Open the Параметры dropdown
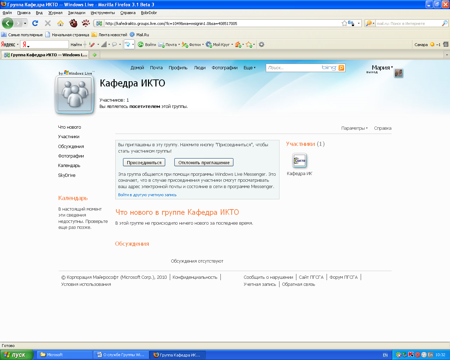This screenshot has width=450, height=360. tap(354, 128)
